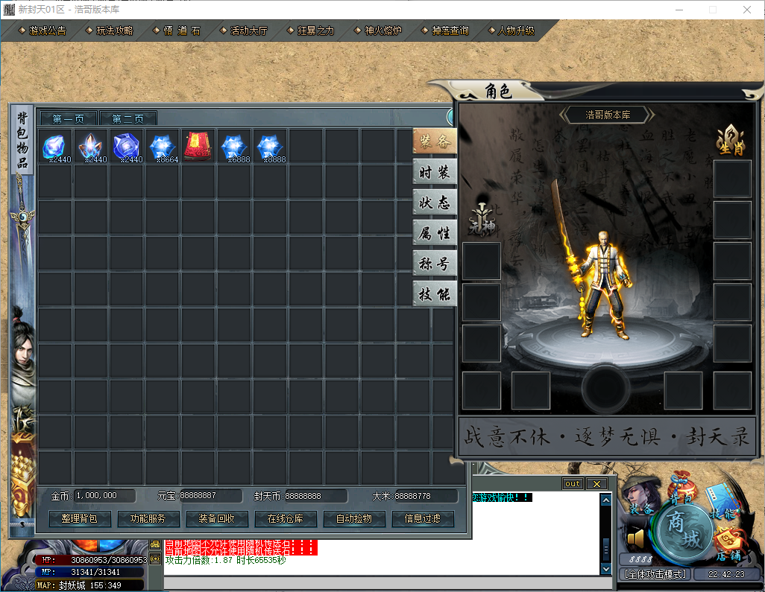Click the 攻击力倍数:1.87 chat message
This screenshot has height=592, width=765.
click(x=225, y=560)
